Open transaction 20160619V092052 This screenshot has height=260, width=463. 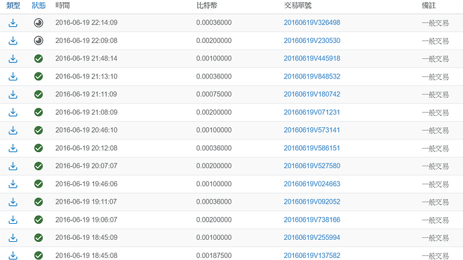coord(312,202)
